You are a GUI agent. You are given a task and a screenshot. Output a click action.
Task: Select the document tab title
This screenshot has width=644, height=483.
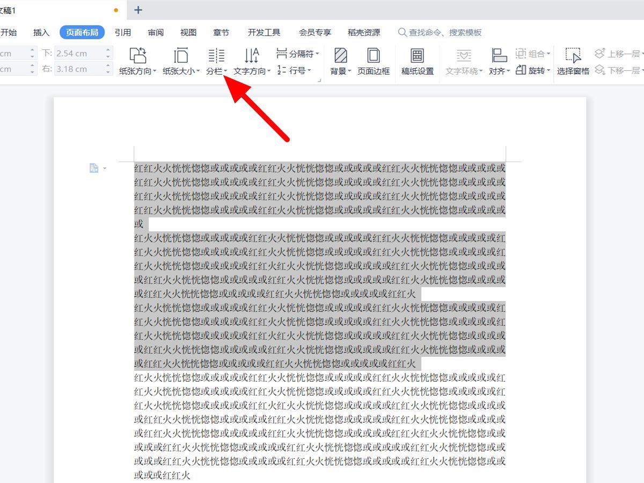click(x=8, y=10)
